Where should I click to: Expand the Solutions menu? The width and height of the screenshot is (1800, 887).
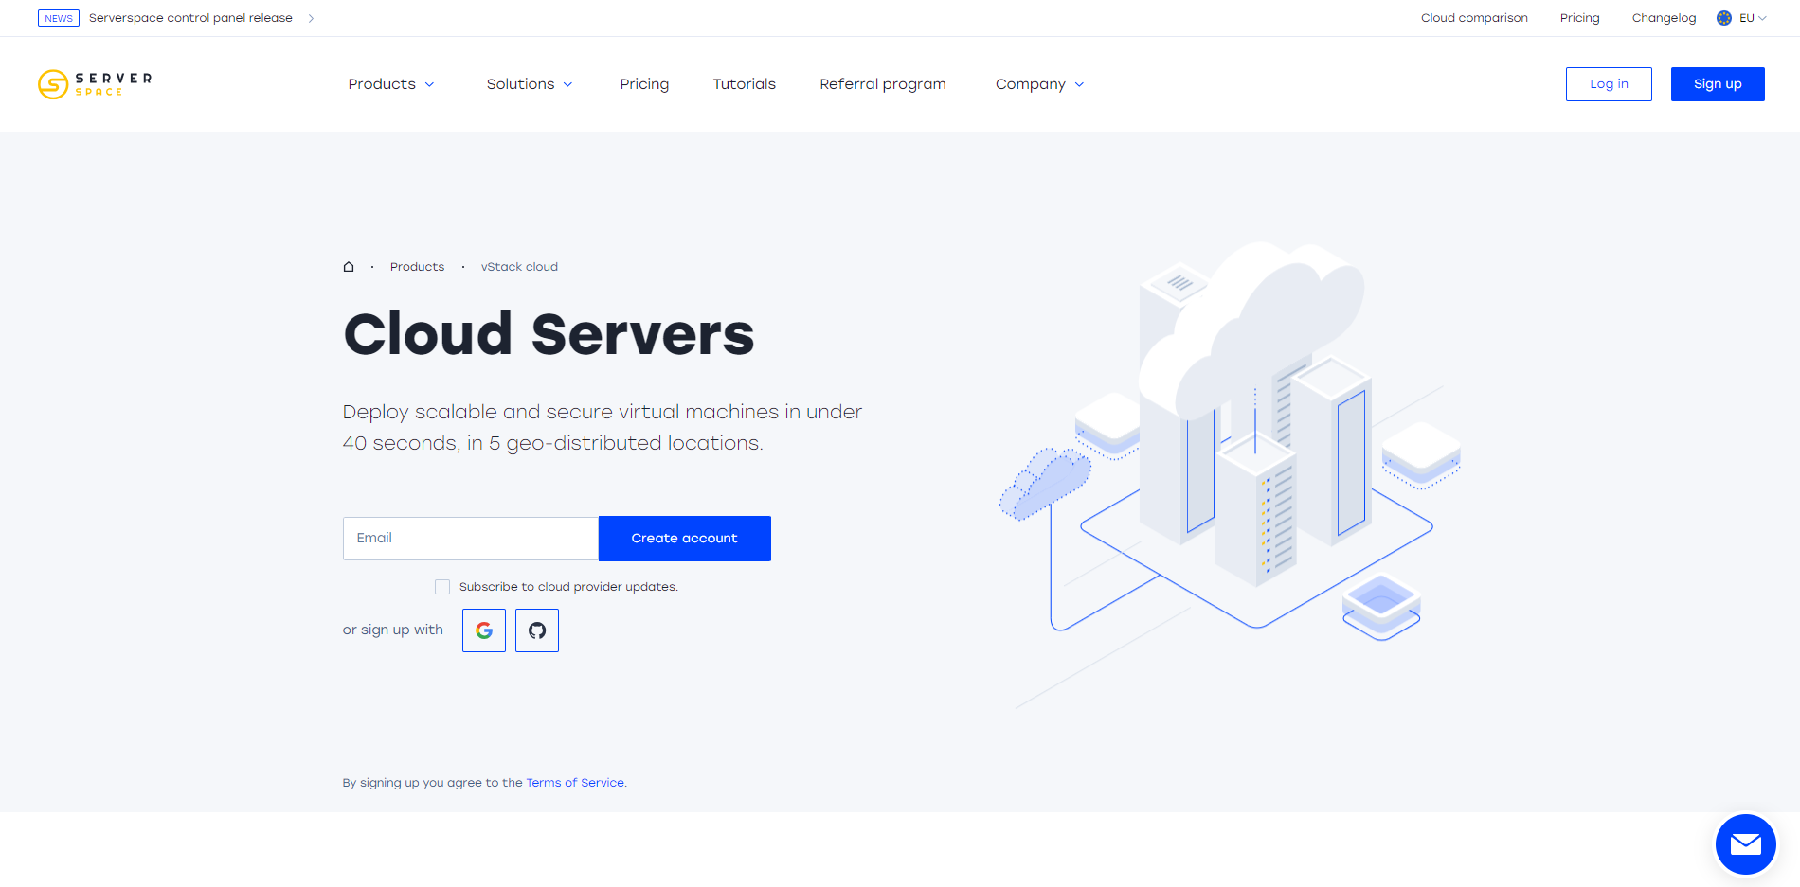tap(530, 84)
